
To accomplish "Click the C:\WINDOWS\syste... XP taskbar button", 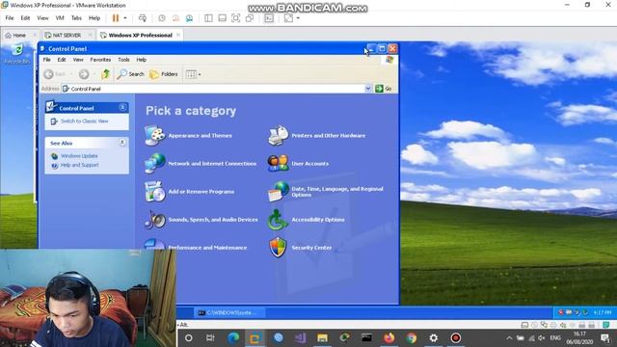I will 229,312.
